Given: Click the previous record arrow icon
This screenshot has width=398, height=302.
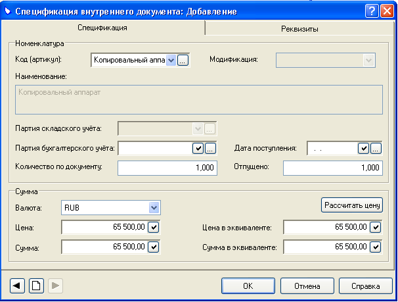Looking at the screenshot, I should [x=17, y=286].
